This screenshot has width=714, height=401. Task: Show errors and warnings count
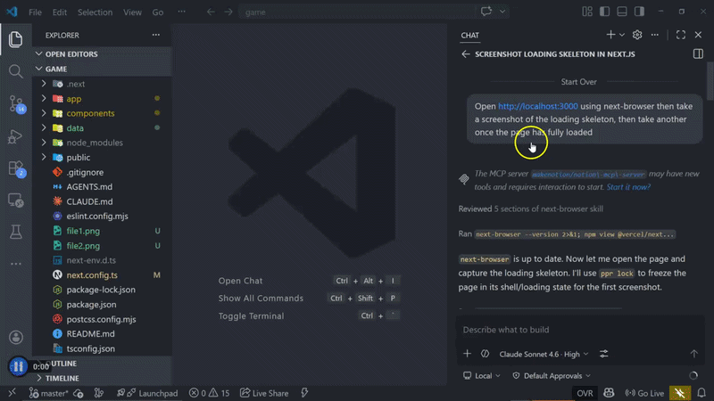tap(210, 393)
